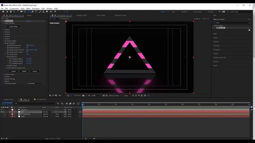
Task: Select the Hand tool
Action: 11,12
